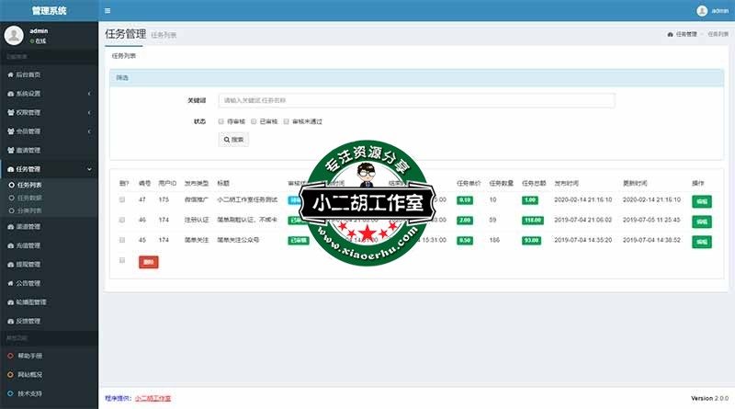Image resolution: width=735 pixels, height=409 pixels.
Task: Open 公告管理 via its sidebar icon
Action: [10, 283]
